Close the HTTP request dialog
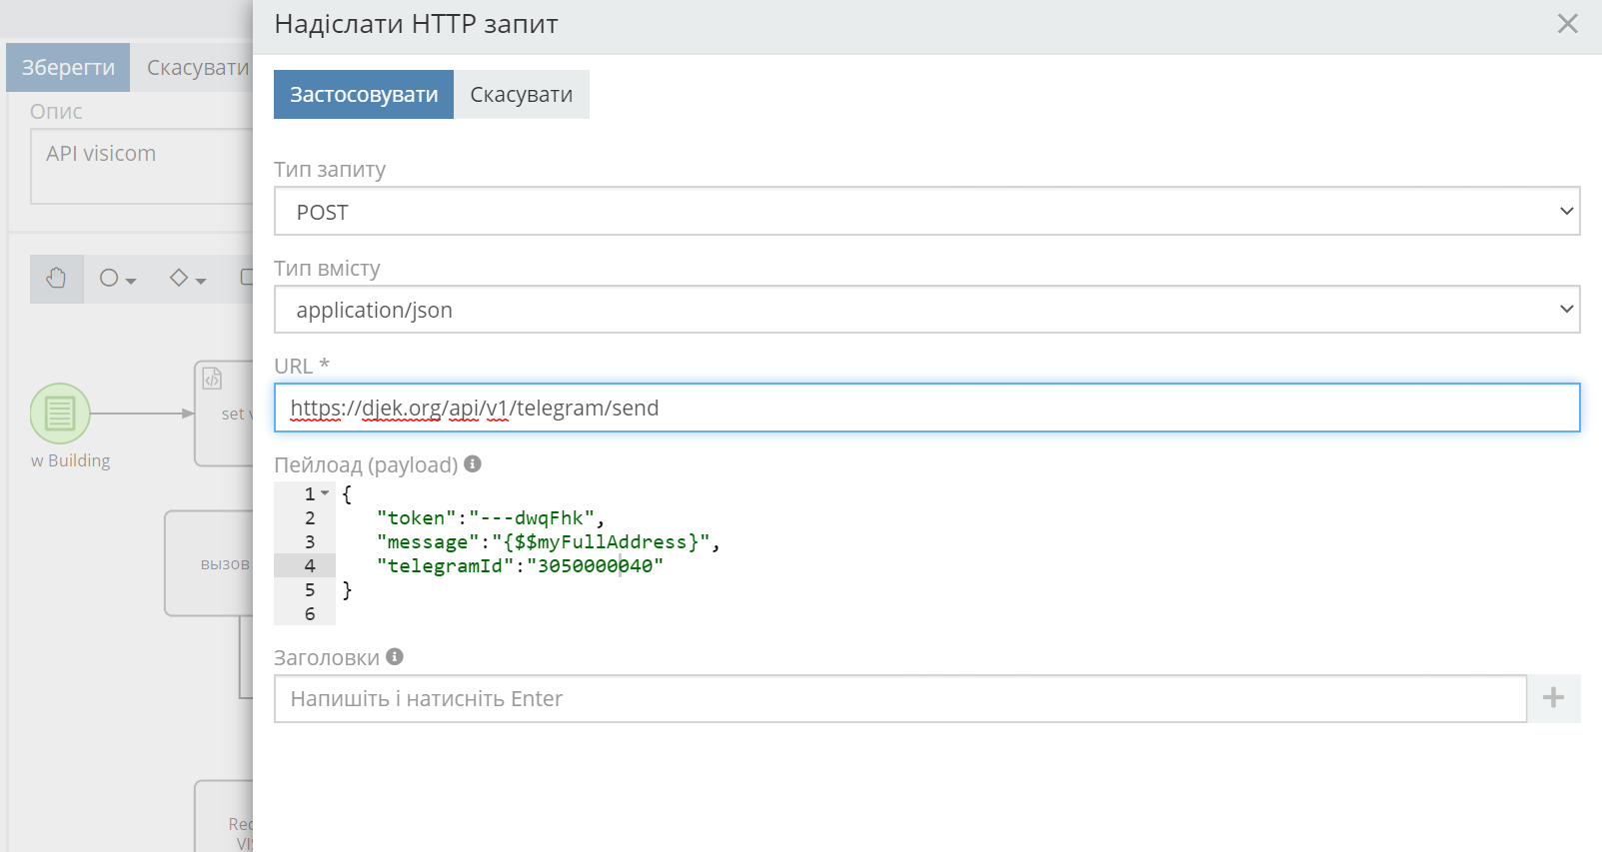1602x852 pixels. point(1567,24)
